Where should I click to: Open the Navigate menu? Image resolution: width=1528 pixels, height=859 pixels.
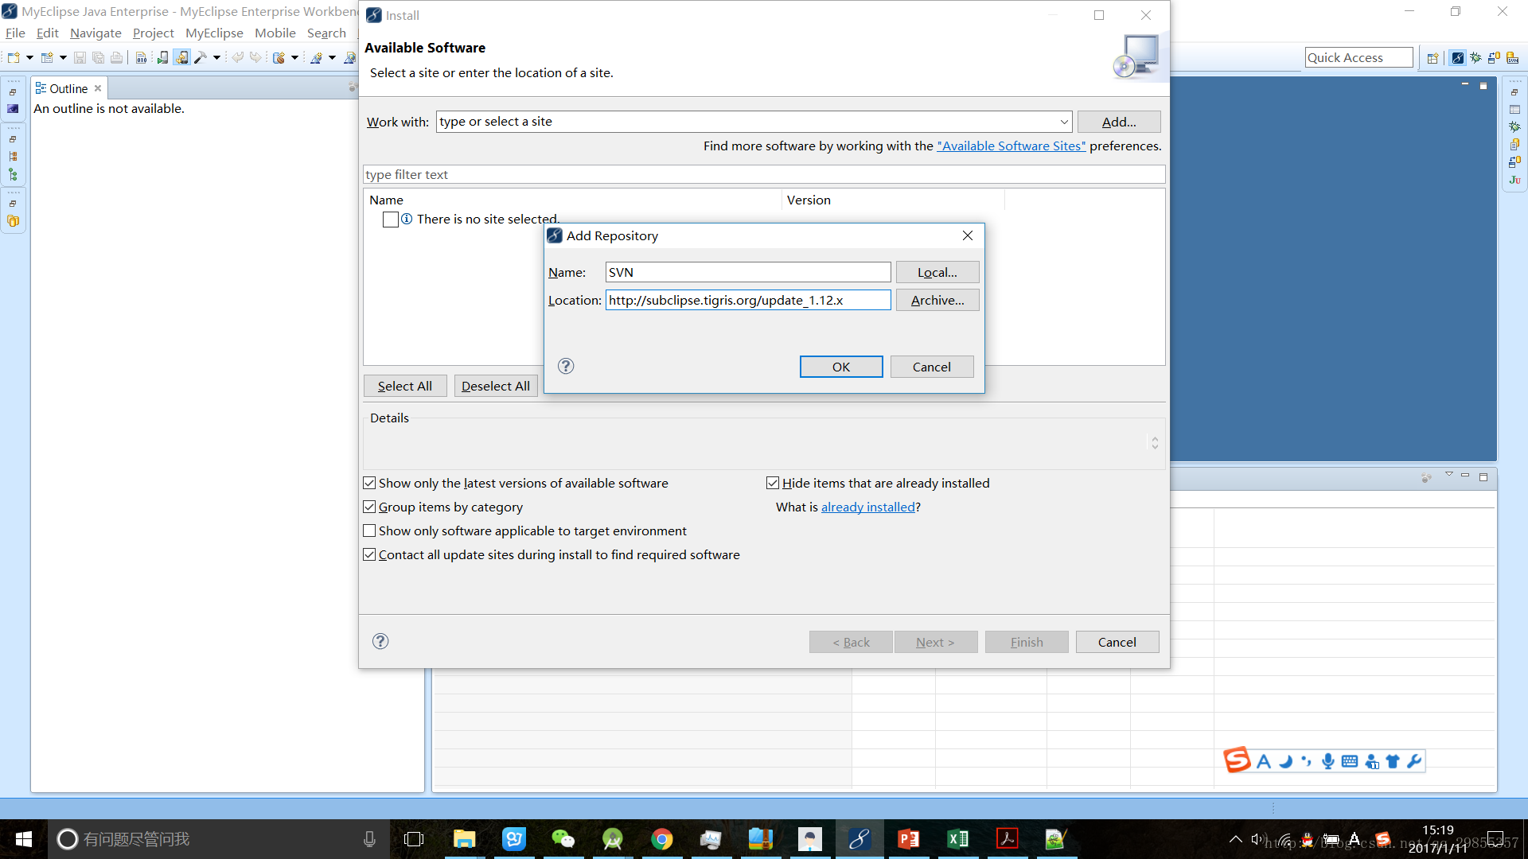(95, 33)
